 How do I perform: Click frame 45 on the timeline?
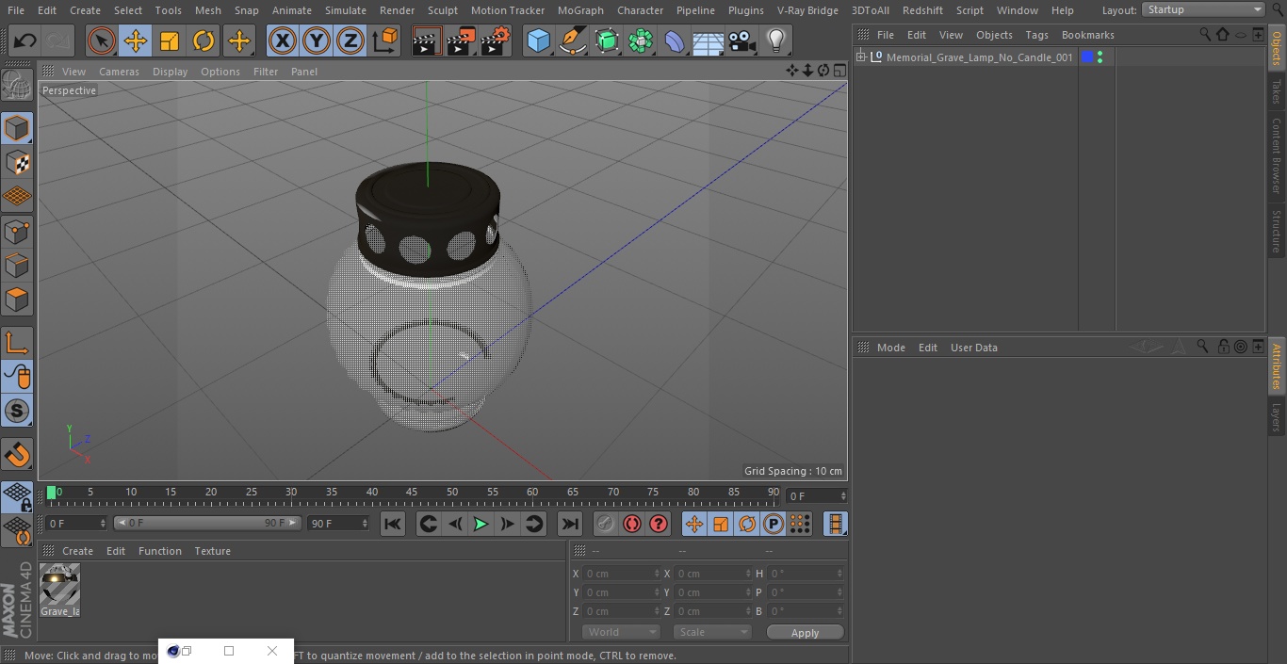(x=412, y=494)
